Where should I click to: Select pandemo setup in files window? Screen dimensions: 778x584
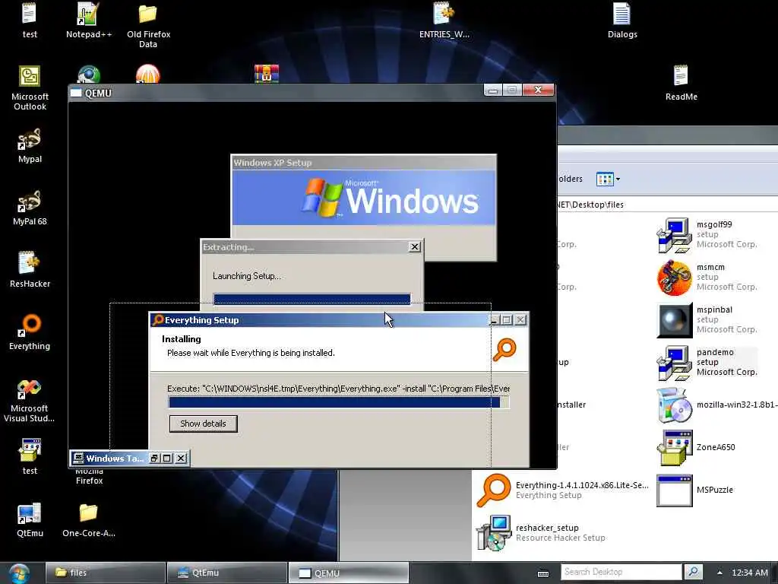[707, 363]
